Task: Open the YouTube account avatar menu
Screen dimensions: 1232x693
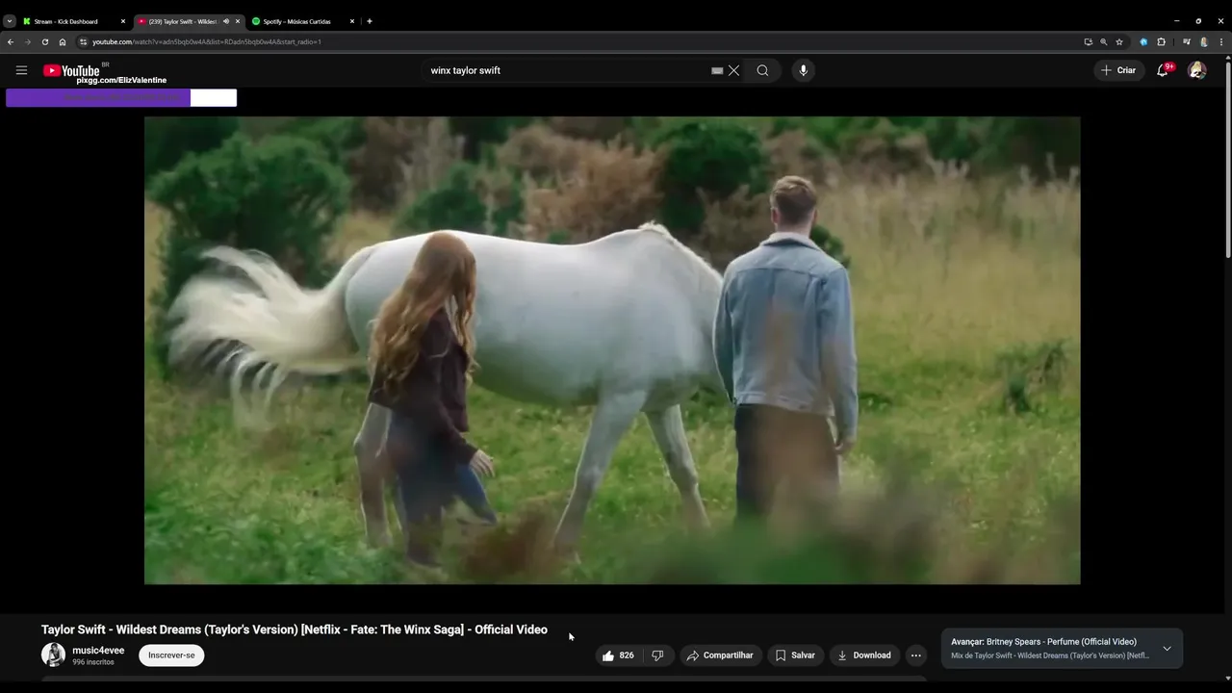Action: point(1197,70)
